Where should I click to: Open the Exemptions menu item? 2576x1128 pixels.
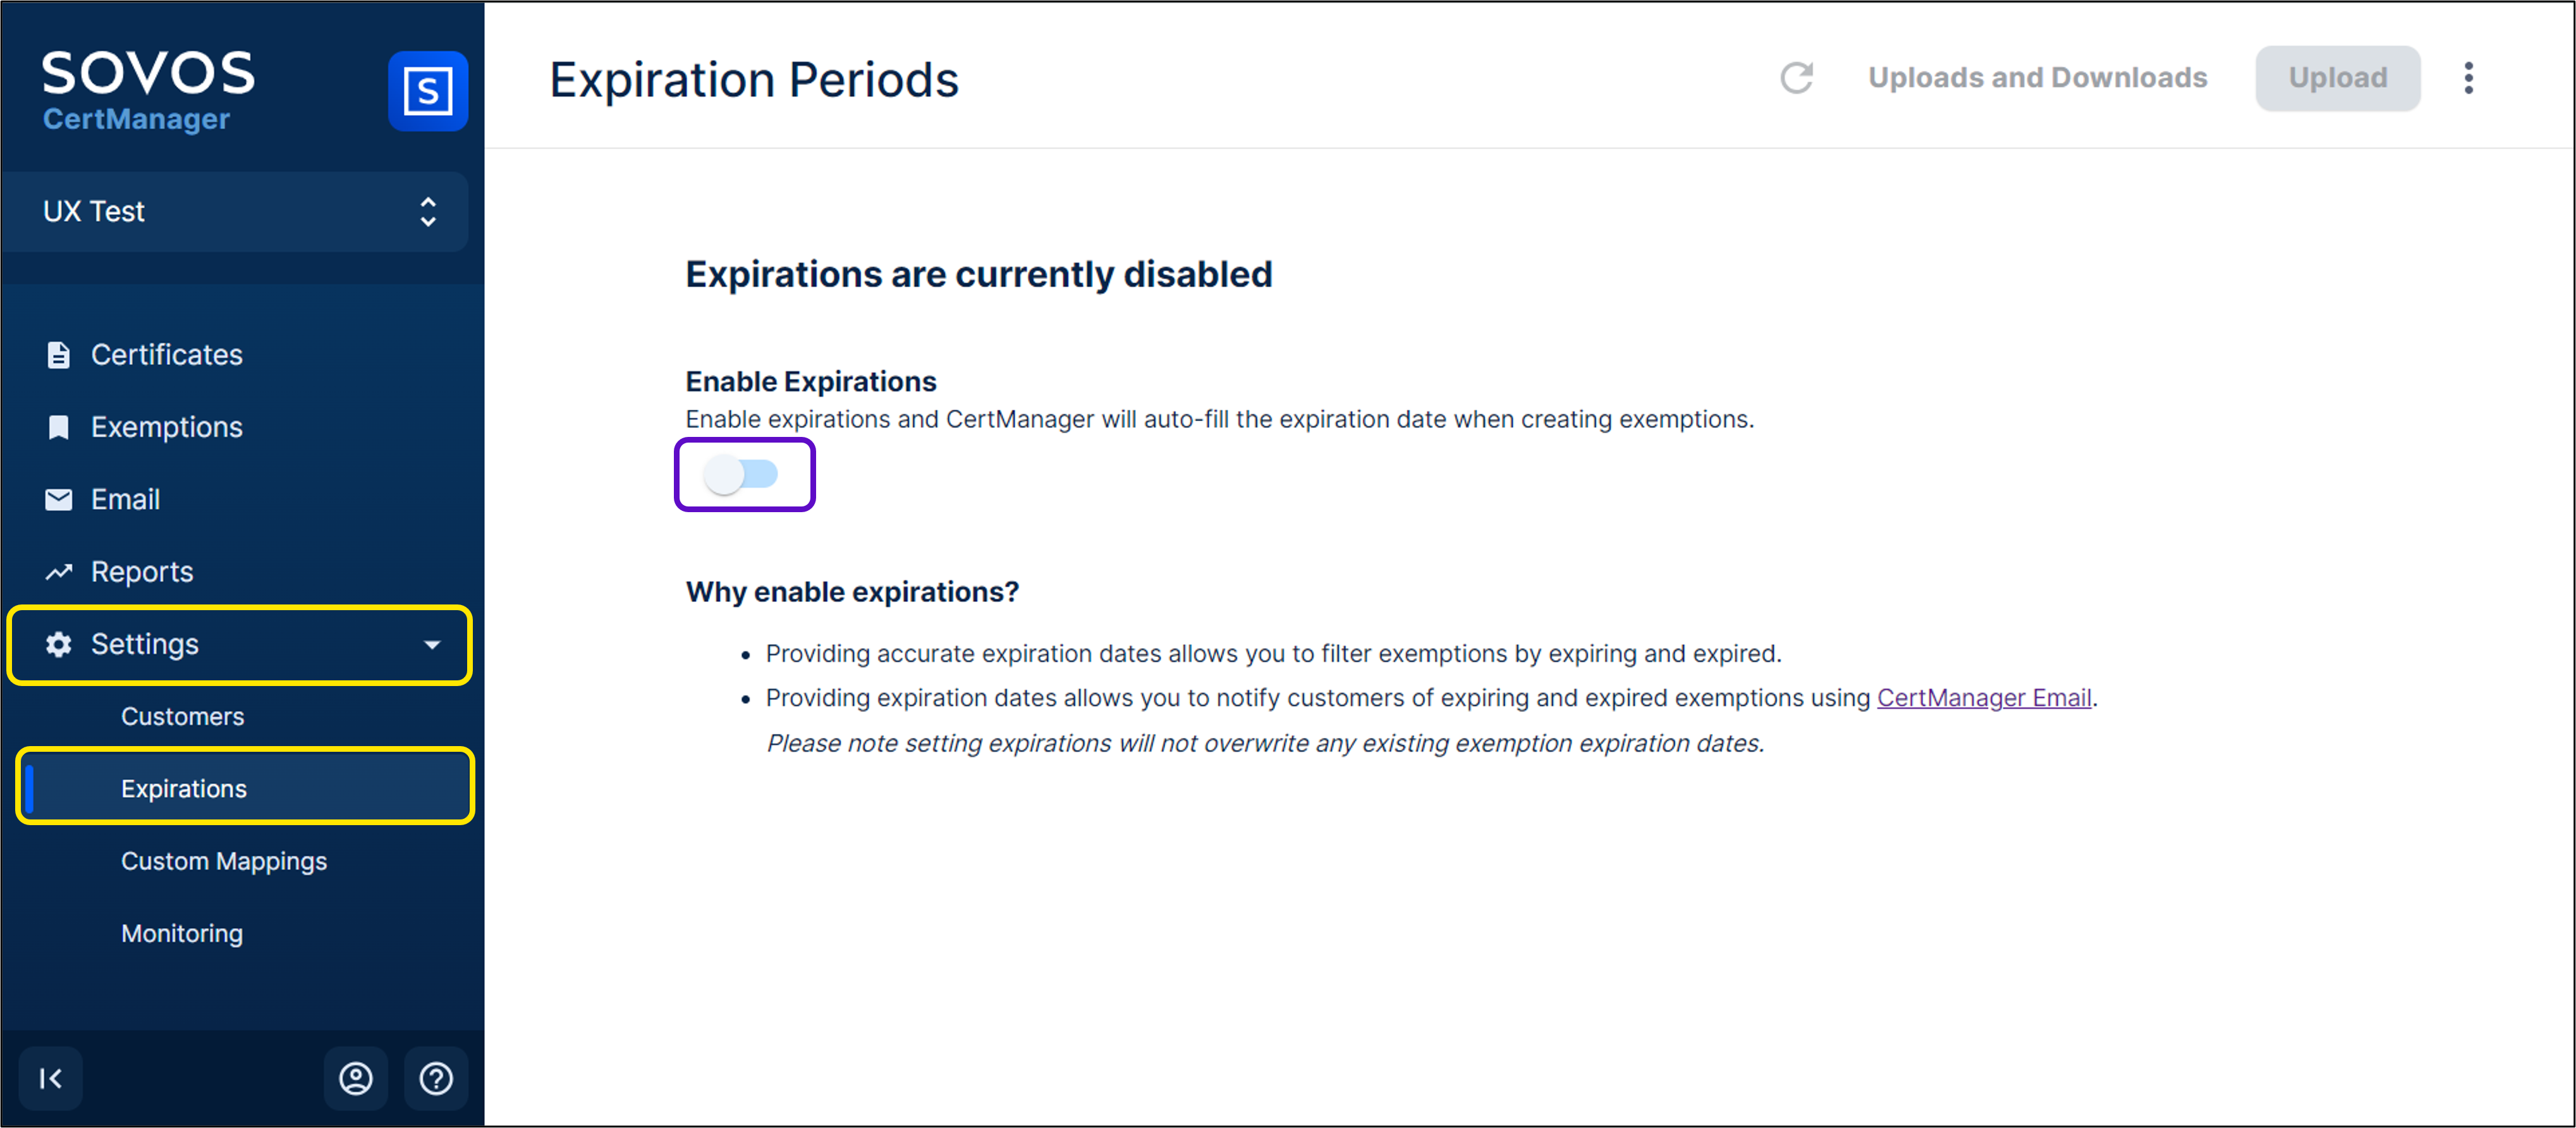[x=166, y=427]
